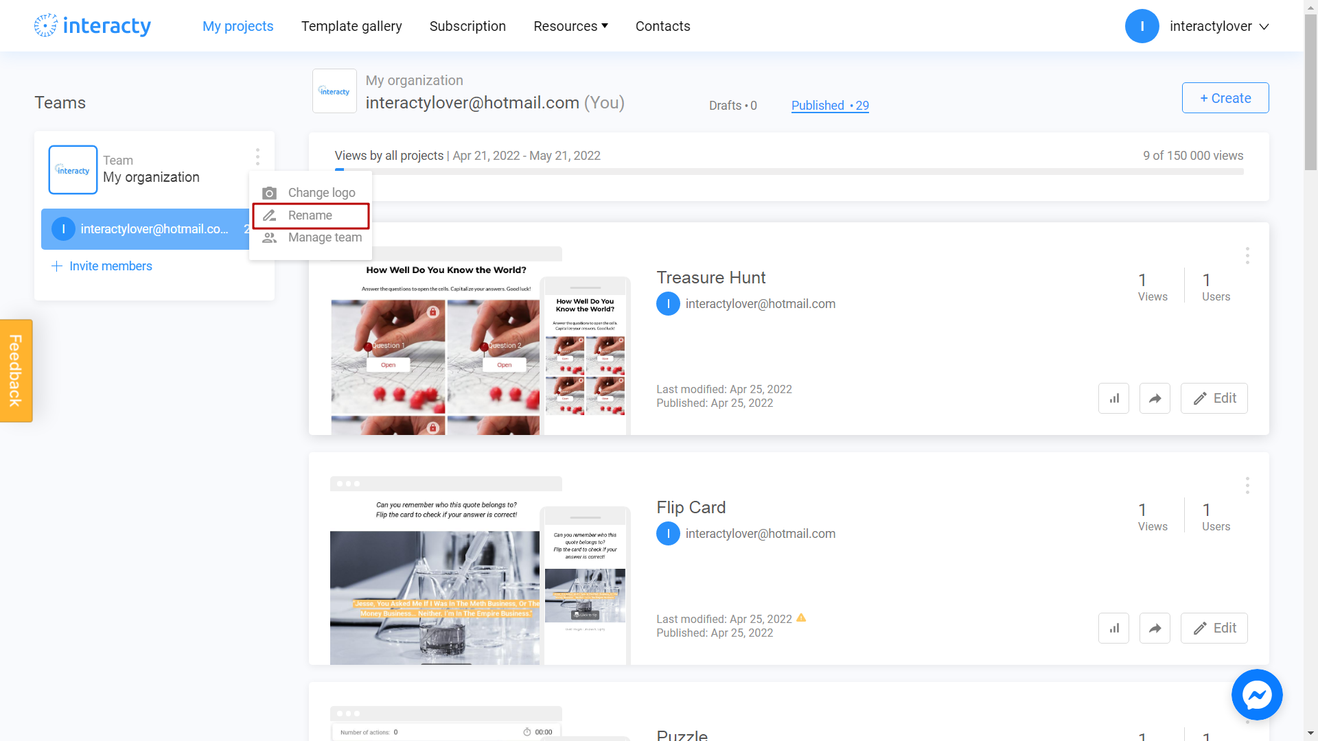Select the Rename option from context menu
Screen dimensions: 1318x741
310,215
